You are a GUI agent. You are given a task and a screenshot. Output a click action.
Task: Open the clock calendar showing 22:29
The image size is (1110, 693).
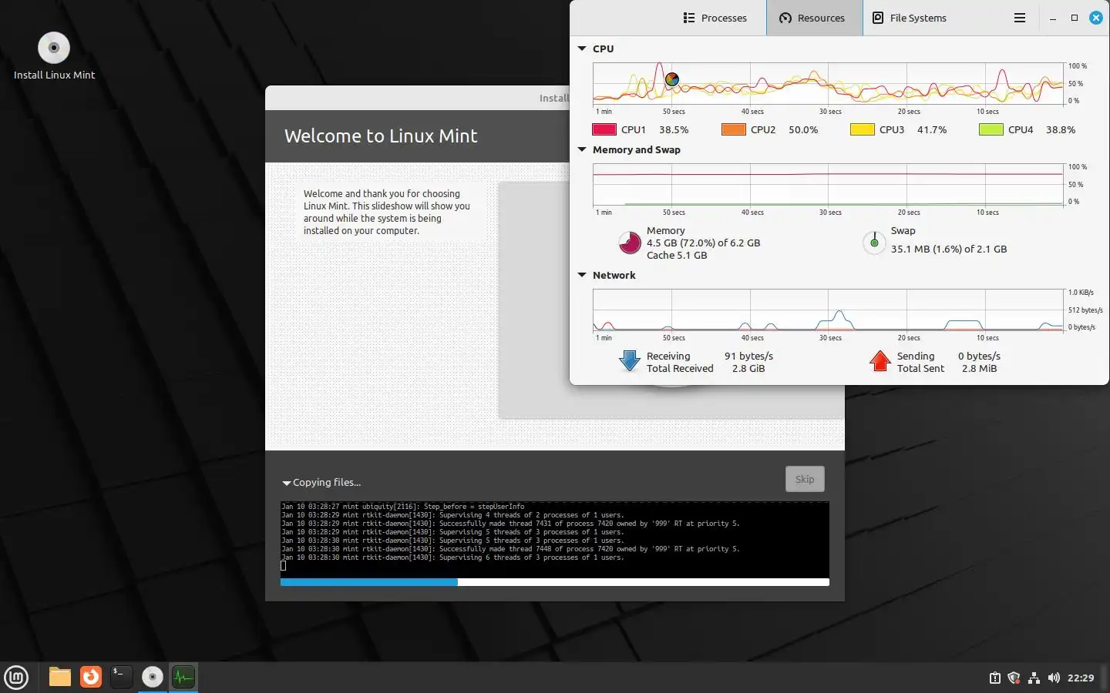[x=1081, y=678]
